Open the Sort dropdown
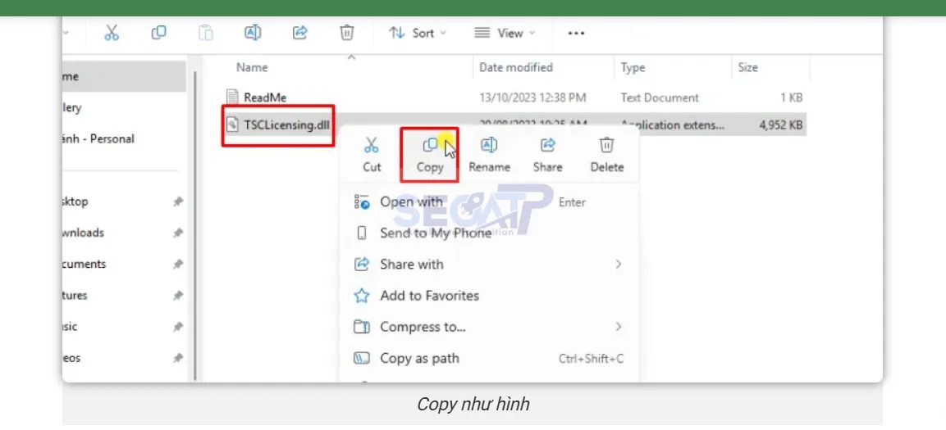 [418, 33]
